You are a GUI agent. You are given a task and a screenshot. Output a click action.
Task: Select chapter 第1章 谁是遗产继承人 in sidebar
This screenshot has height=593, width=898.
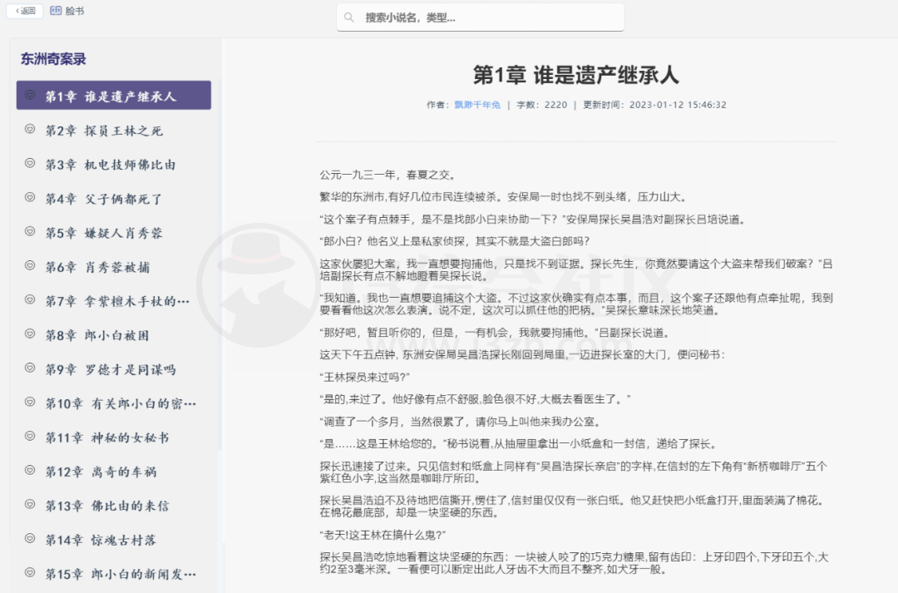113,95
